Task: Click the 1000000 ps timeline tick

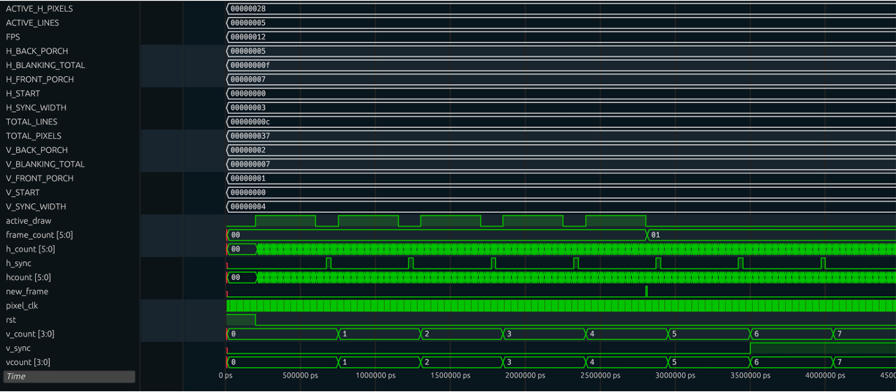Action: (374, 375)
